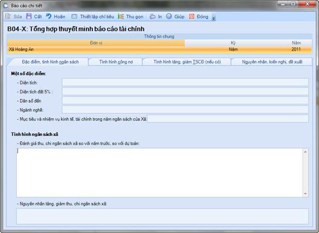The width and height of the screenshot is (319, 233).
Task: Click the text area scroll up arrow
Action: [305, 152]
